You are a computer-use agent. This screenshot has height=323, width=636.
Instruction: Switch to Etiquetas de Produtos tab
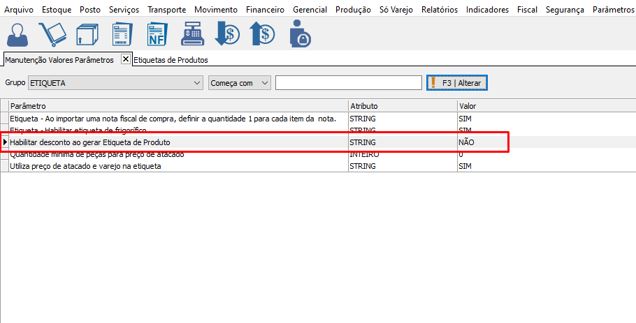coord(171,60)
